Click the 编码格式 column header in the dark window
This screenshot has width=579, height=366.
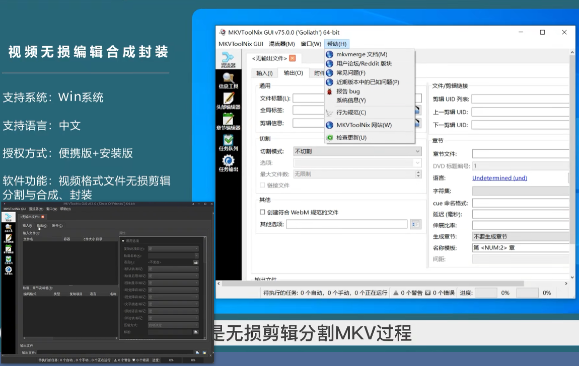point(30,294)
